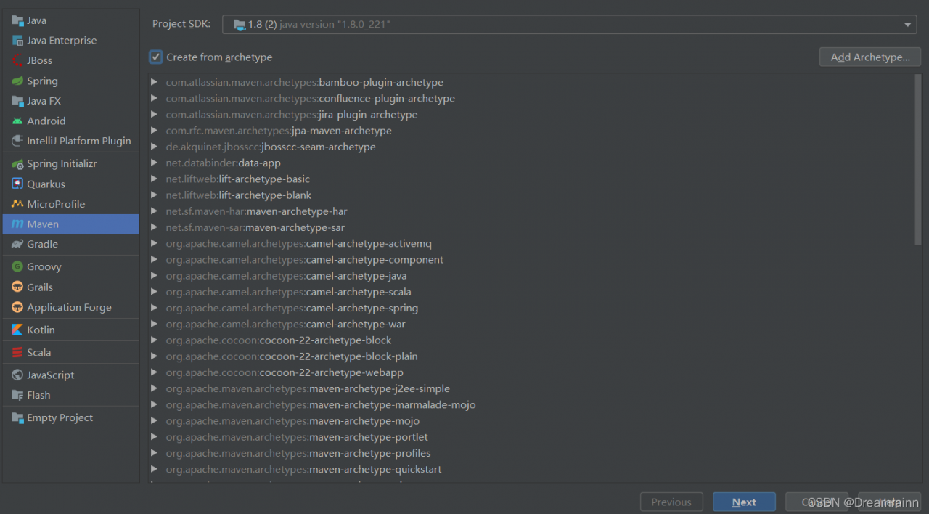The height and width of the screenshot is (514, 929).
Task: Click the Application Forge icon
Action: pyautogui.click(x=17, y=307)
